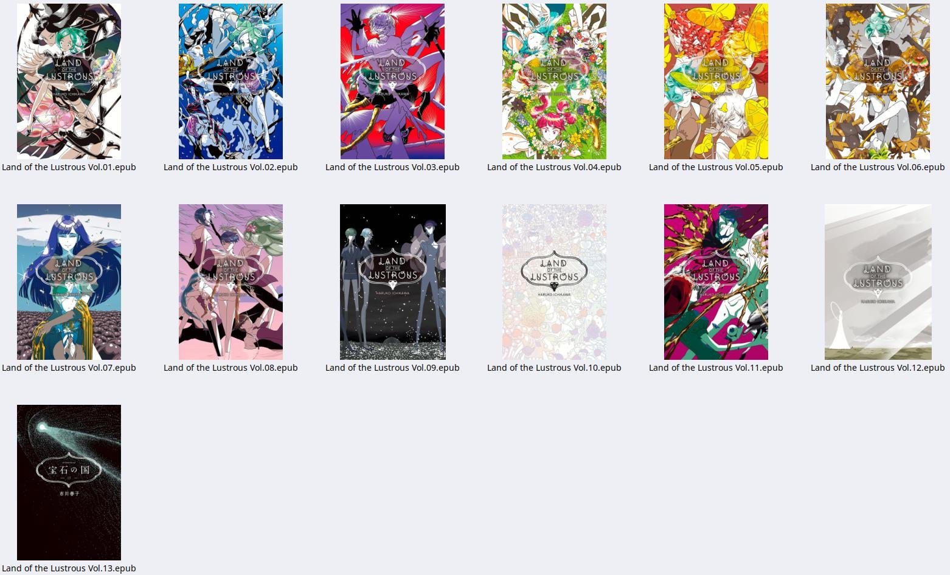950x575 pixels.
Task: Select the label Land of the Lustrous Vol.12.epub
Action: click(878, 368)
